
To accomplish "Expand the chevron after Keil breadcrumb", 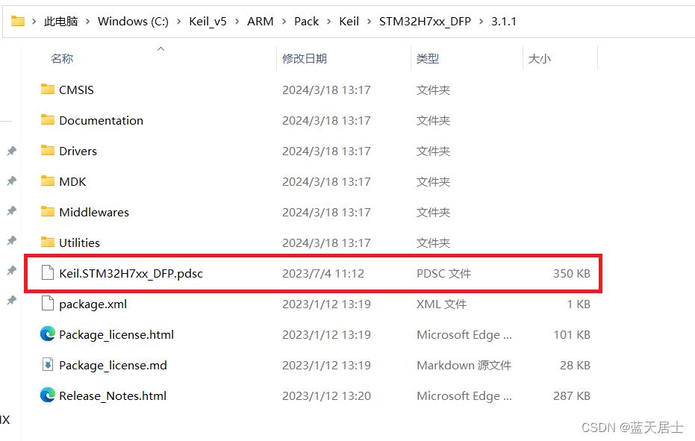I will pos(369,22).
